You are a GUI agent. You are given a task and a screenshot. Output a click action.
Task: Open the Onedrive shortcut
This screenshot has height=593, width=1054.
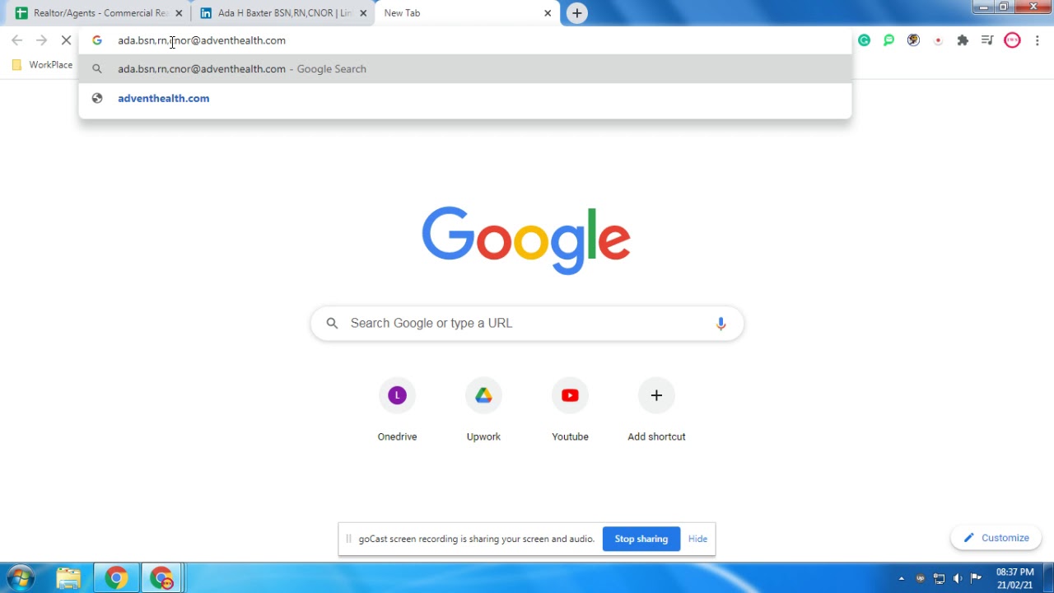(x=397, y=410)
